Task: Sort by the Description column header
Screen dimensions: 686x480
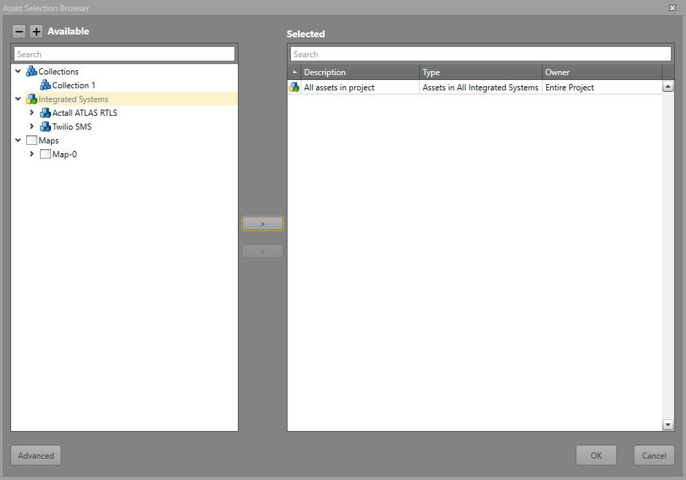Action: click(360, 72)
